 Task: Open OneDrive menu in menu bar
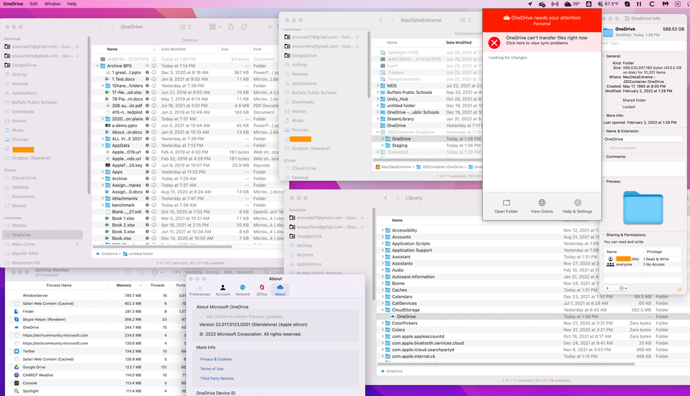pyautogui.click(x=13, y=4)
